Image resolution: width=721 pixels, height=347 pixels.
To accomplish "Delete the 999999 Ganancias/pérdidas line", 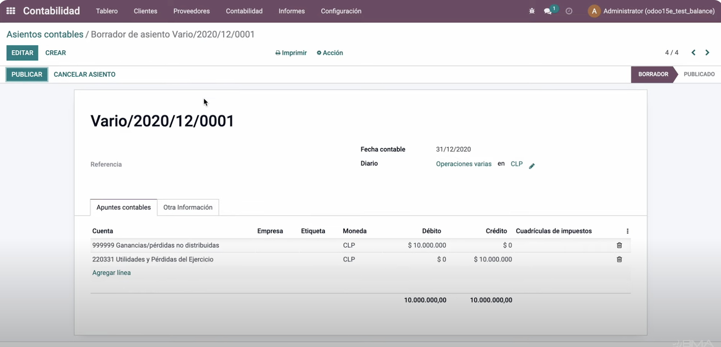I will coord(619,245).
